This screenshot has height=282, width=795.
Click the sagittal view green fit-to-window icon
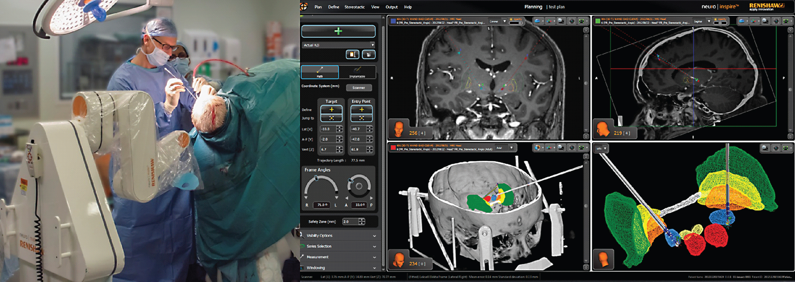(x=786, y=21)
